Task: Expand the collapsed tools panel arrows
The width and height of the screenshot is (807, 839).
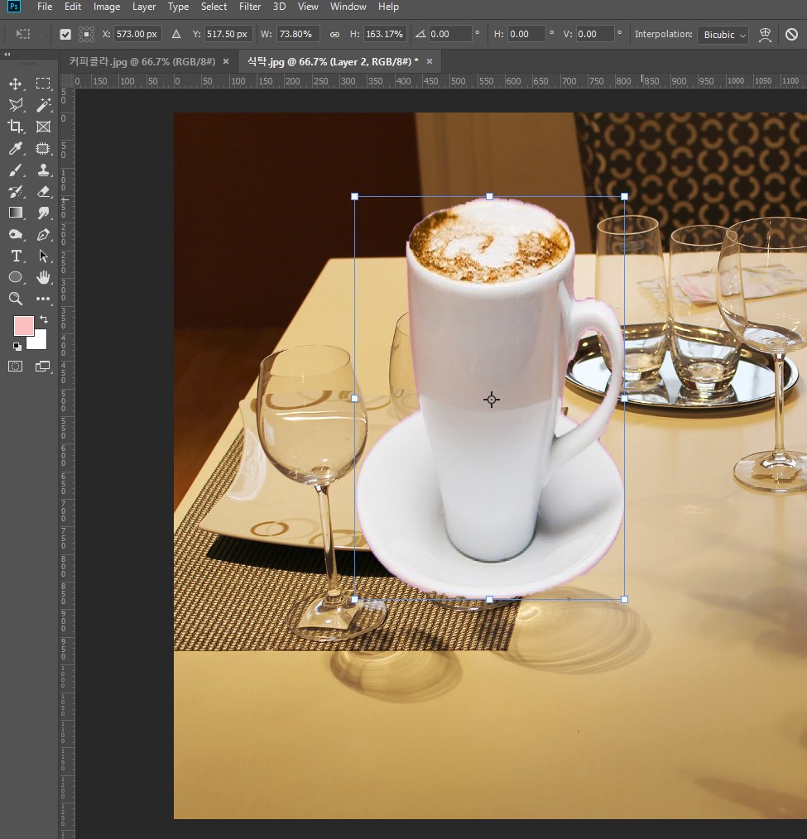Action: pos(7,55)
